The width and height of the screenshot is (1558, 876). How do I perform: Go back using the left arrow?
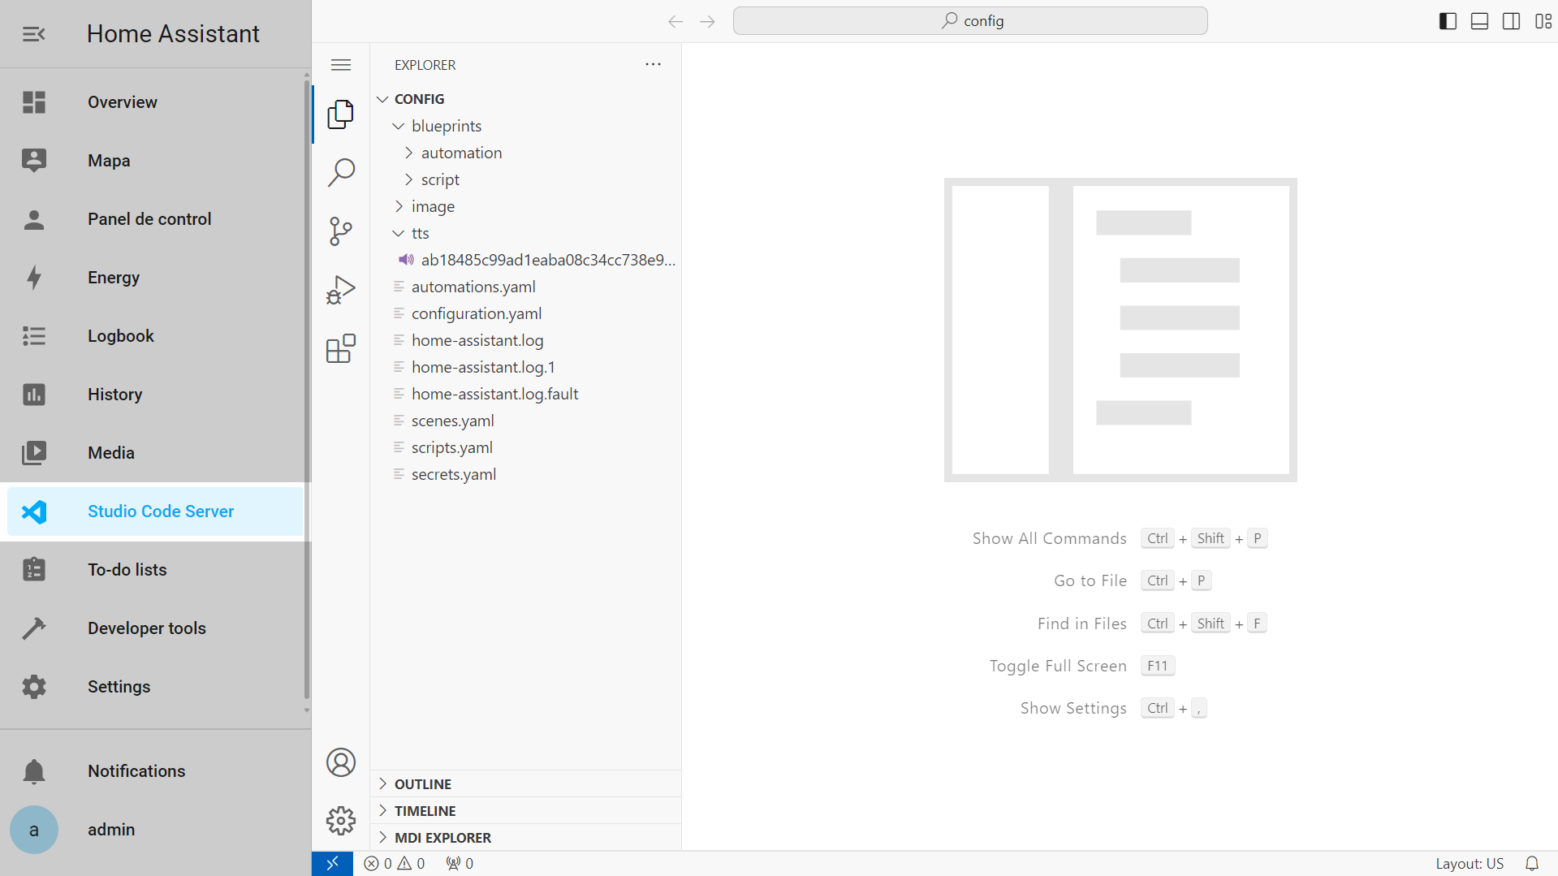coord(675,22)
